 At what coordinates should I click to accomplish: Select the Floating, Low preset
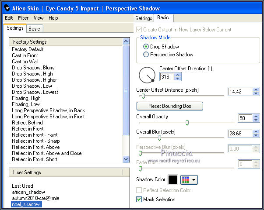pos(26,104)
